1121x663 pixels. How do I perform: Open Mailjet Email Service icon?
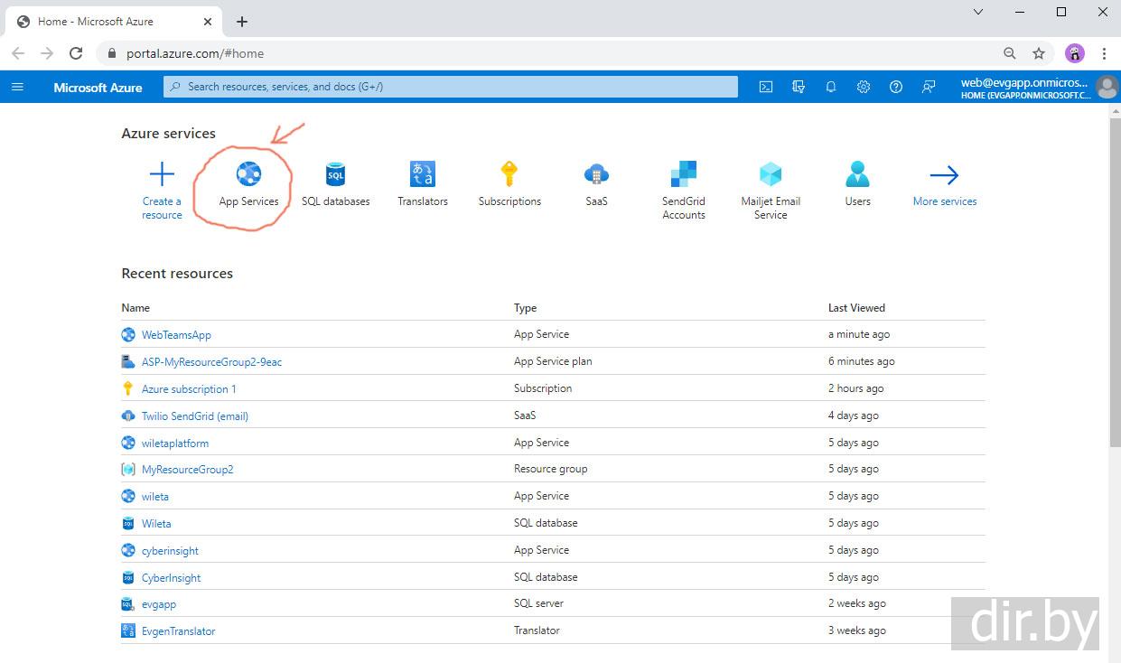click(771, 174)
